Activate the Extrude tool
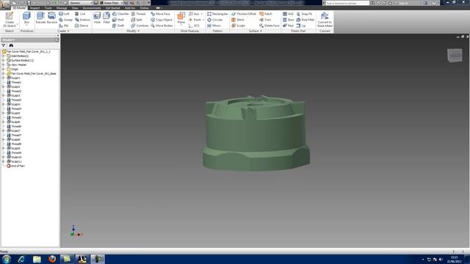 (40, 18)
